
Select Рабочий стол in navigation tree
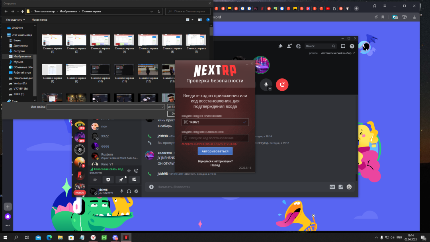point(22,72)
